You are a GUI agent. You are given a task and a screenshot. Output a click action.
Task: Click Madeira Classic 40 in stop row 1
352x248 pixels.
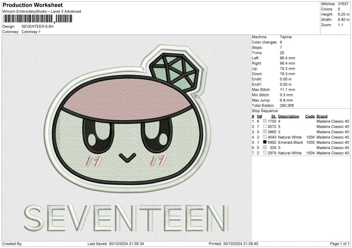point(333,121)
